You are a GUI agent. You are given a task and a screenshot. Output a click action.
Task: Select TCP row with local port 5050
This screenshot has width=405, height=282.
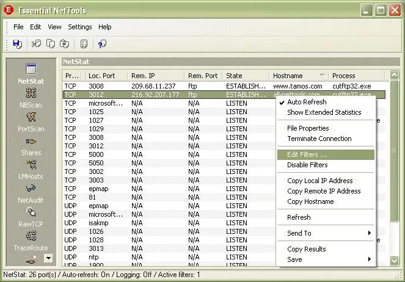pyautogui.click(x=169, y=163)
